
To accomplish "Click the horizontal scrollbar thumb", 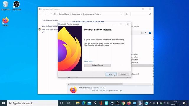I will (x=96, y=84).
